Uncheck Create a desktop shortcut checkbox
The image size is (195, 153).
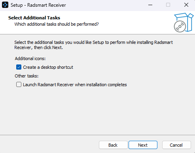click(x=19, y=67)
